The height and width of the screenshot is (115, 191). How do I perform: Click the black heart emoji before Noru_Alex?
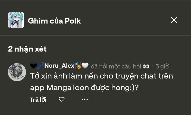[x=33, y=66]
